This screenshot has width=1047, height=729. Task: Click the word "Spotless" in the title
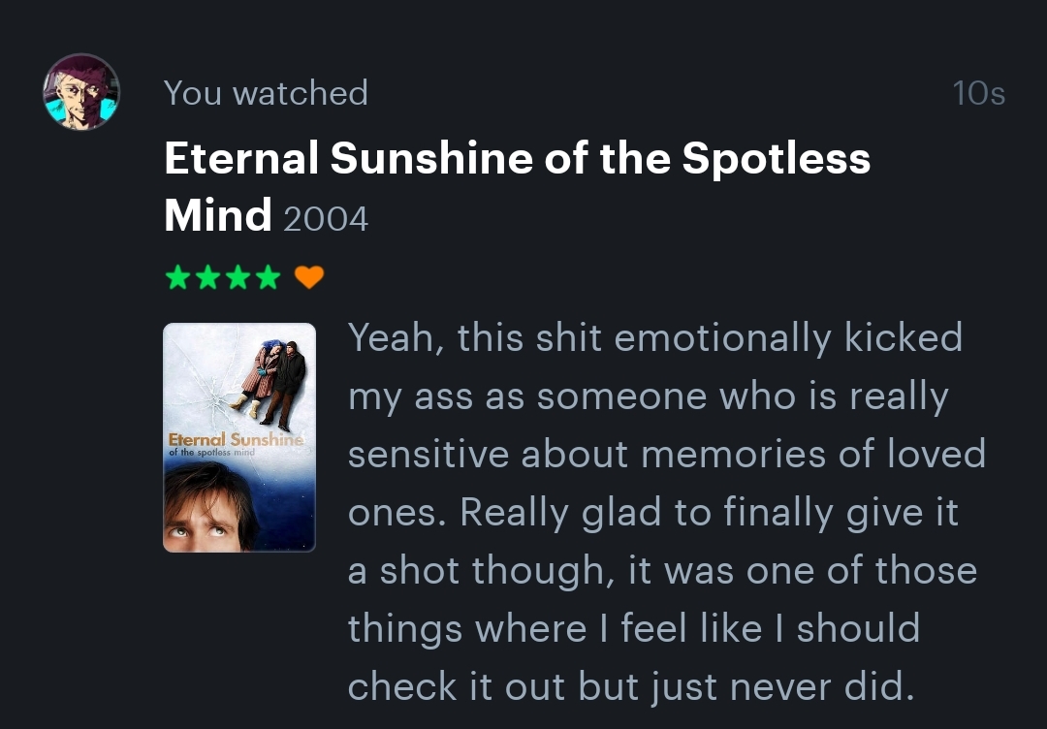tap(776, 159)
